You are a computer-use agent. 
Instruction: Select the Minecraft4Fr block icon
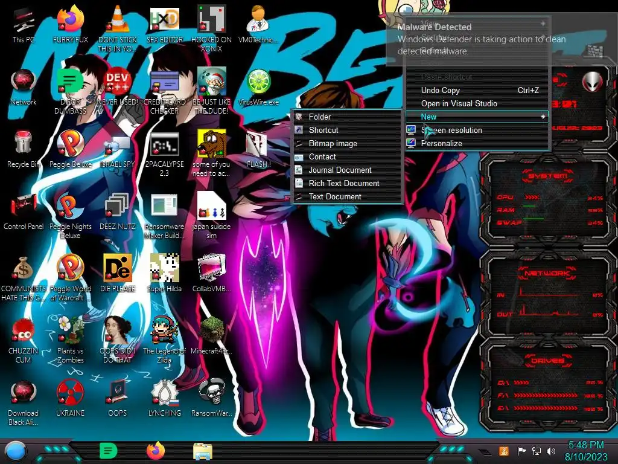pos(211,336)
